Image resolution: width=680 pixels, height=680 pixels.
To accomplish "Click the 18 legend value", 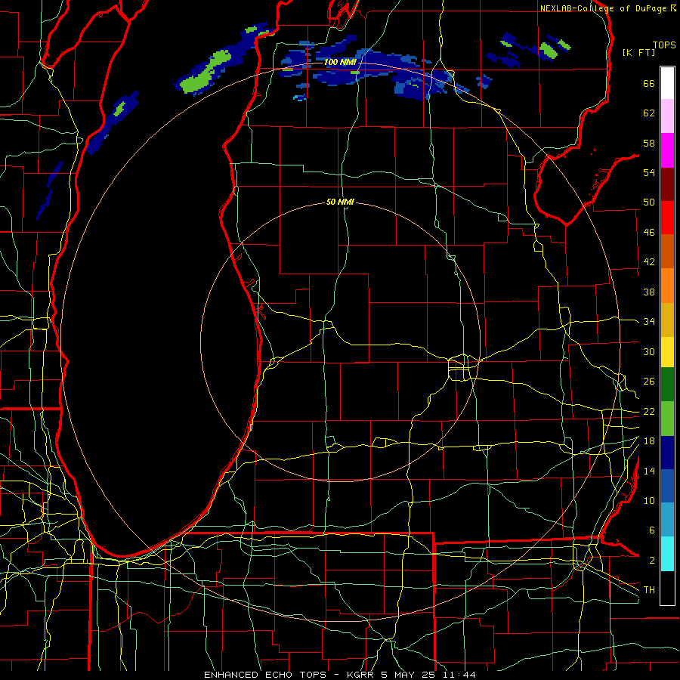I will (649, 441).
